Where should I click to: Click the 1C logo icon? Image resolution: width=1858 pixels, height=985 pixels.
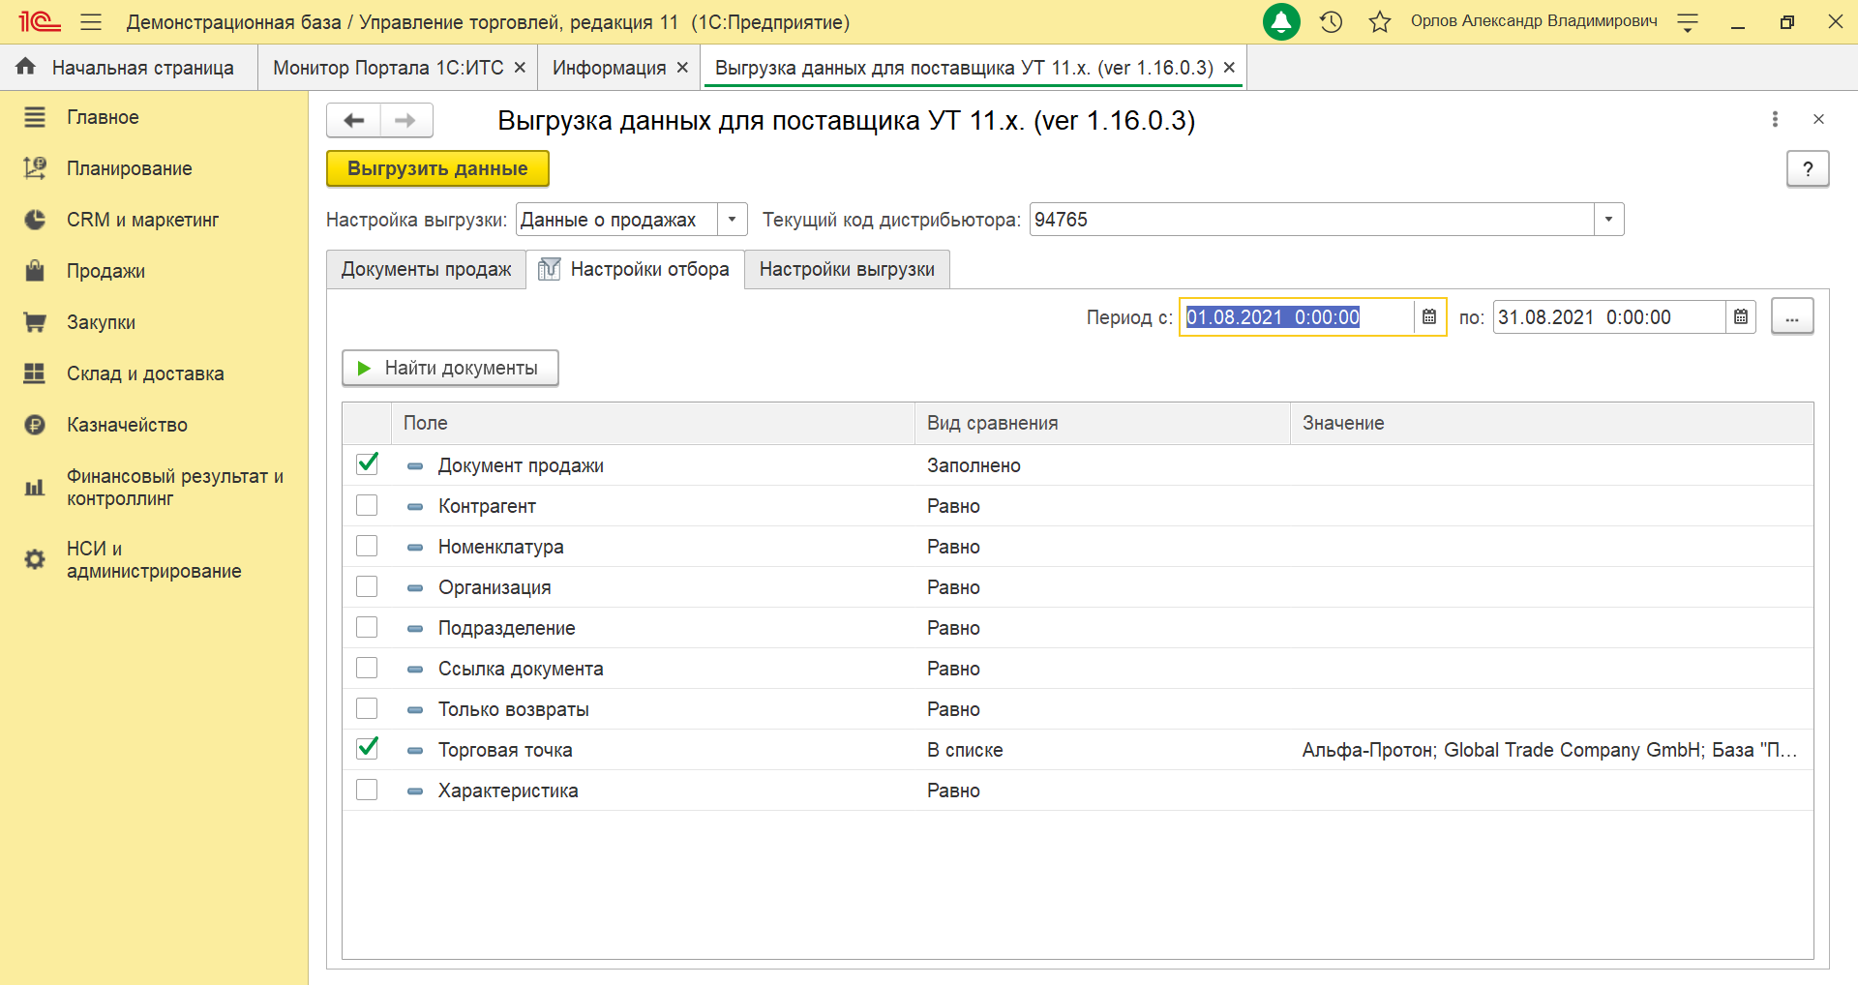tap(39, 21)
